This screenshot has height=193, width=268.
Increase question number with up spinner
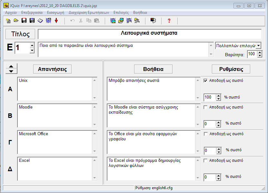coord(32,45)
